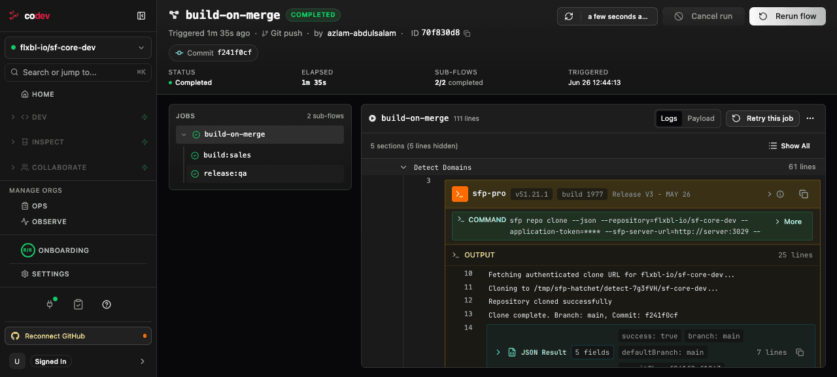Click the Git push trigger label
The width and height of the screenshot is (837, 377).
tap(282, 33)
